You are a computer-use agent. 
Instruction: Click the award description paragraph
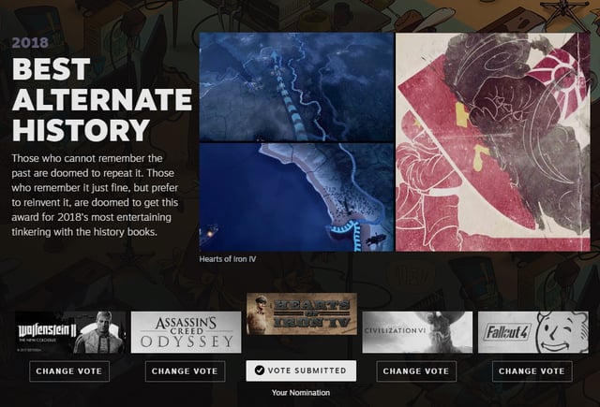coord(95,196)
